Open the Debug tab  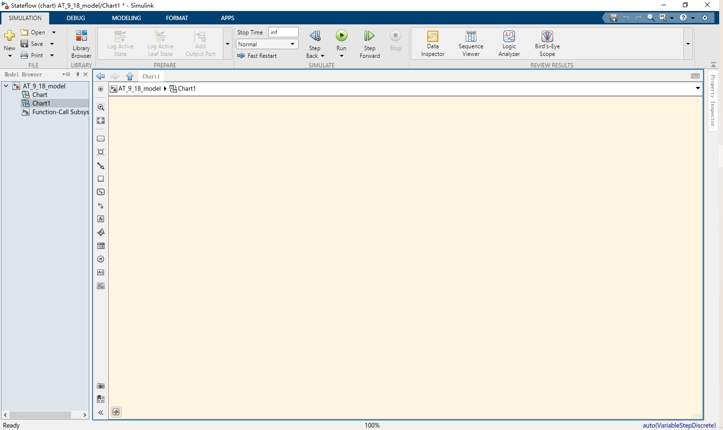[x=76, y=18]
